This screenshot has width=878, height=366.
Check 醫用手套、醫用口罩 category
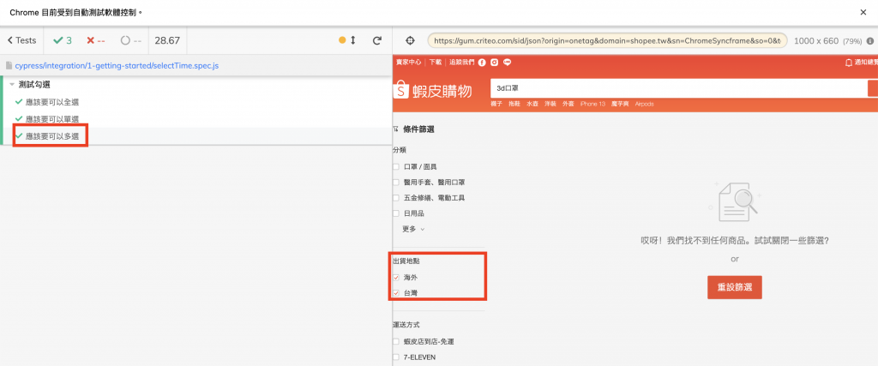pyautogui.click(x=396, y=183)
